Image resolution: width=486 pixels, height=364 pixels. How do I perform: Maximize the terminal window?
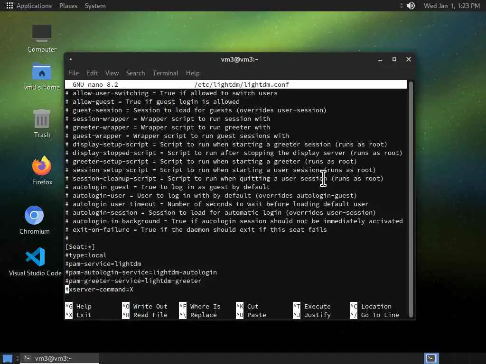(394, 59)
